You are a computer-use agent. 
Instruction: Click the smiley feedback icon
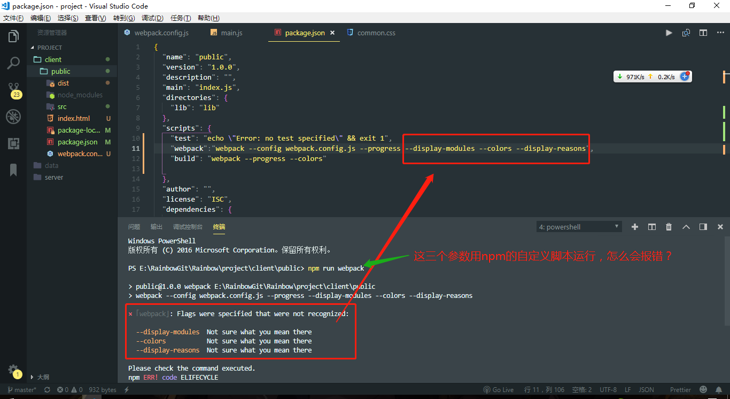pyautogui.click(x=704, y=390)
